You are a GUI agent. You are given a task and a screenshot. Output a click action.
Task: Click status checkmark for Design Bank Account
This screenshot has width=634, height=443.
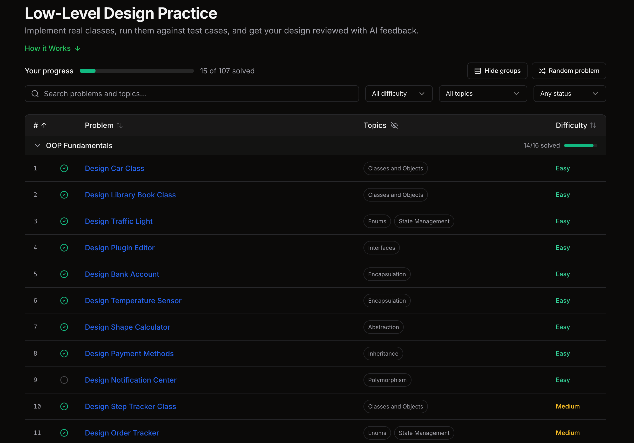64,274
